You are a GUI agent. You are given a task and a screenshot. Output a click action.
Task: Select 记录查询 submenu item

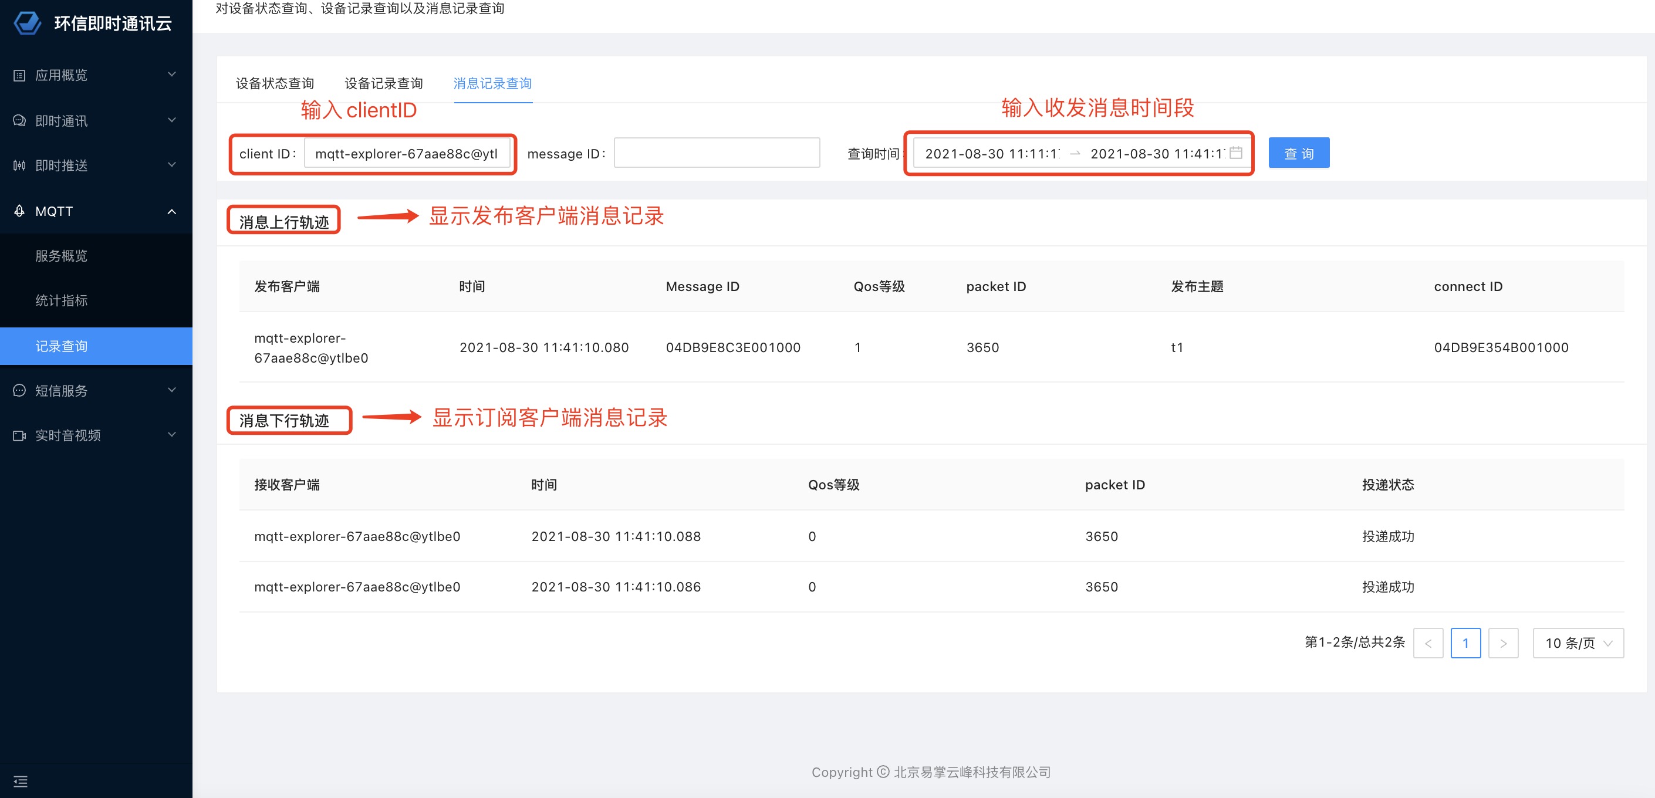[x=96, y=346]
